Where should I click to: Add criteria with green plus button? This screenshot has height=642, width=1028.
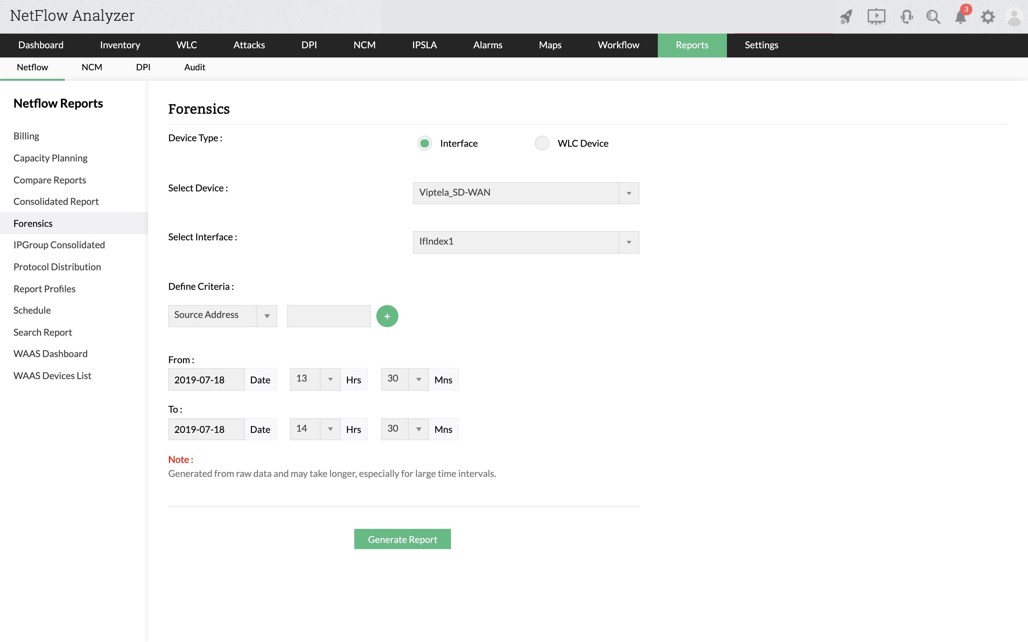tap(387, 316)
